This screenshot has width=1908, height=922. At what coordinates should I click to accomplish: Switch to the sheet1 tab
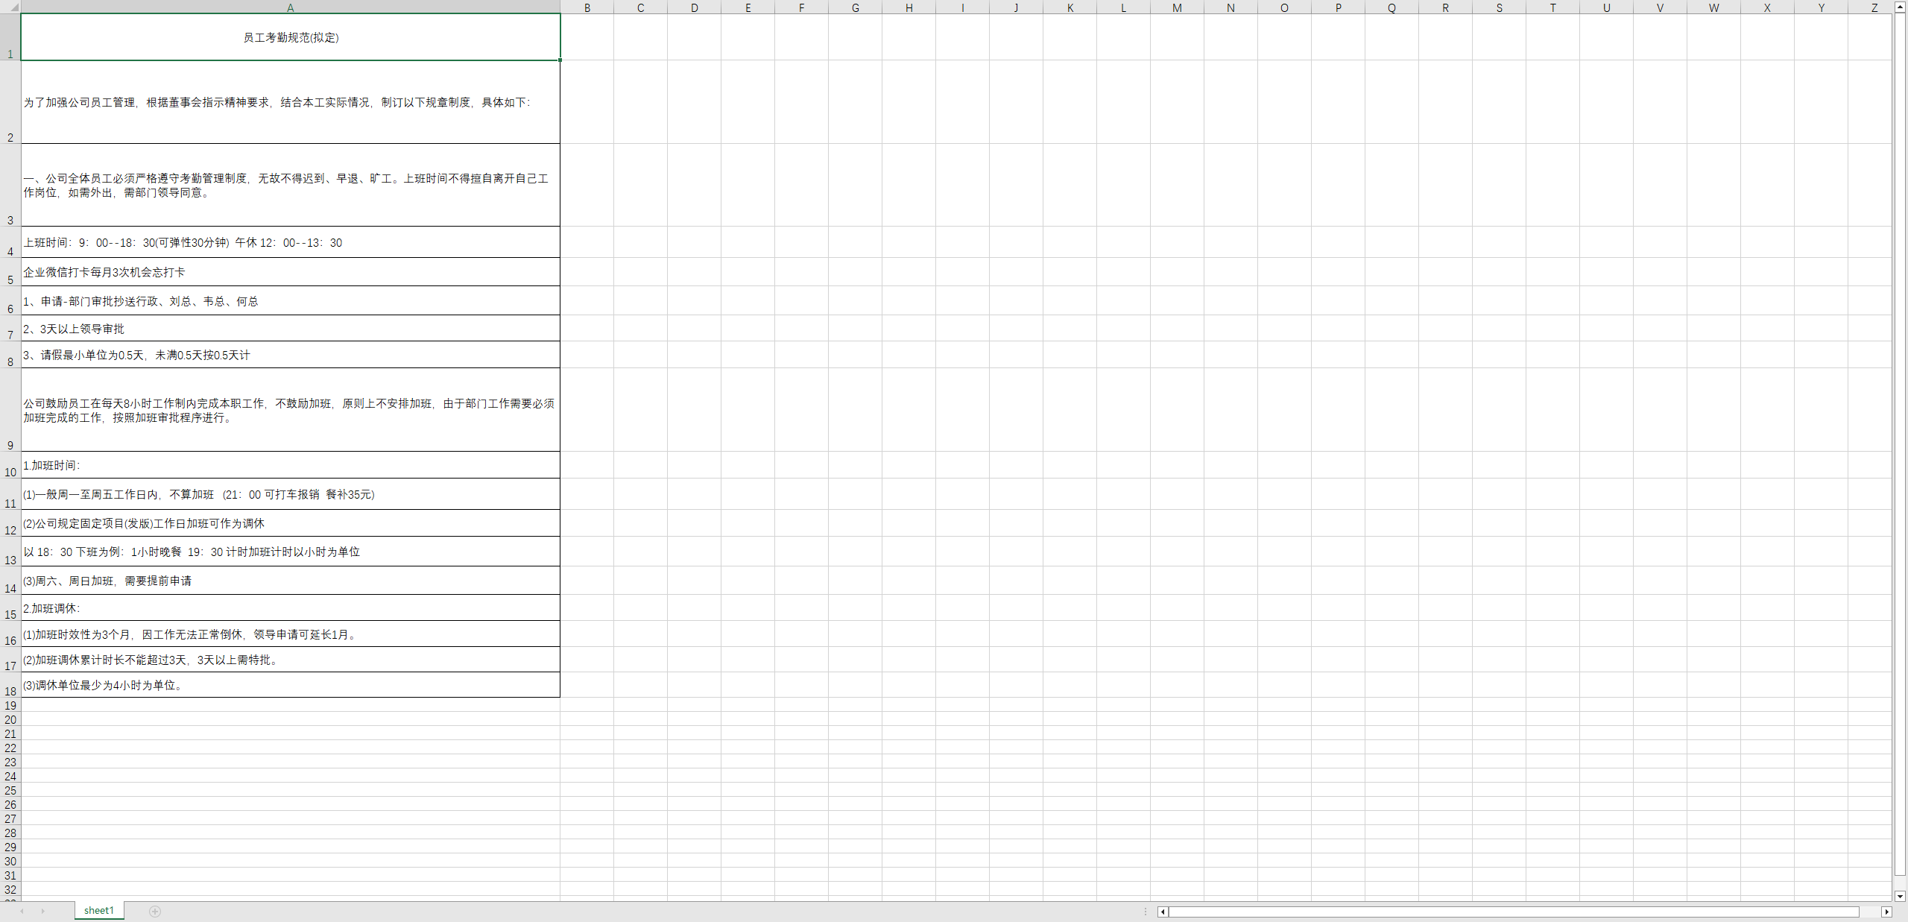click(x=99, y=910)
